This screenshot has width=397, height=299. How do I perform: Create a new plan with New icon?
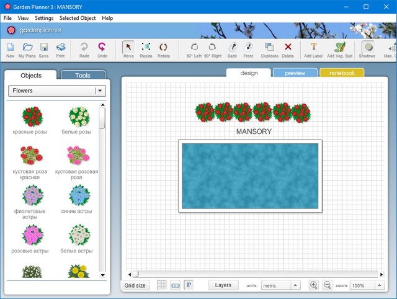[x=10, y=50]
